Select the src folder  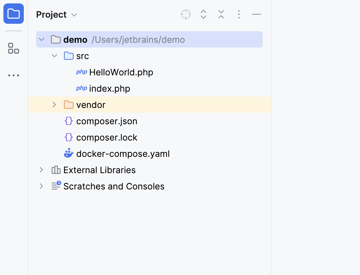[82, 56]
